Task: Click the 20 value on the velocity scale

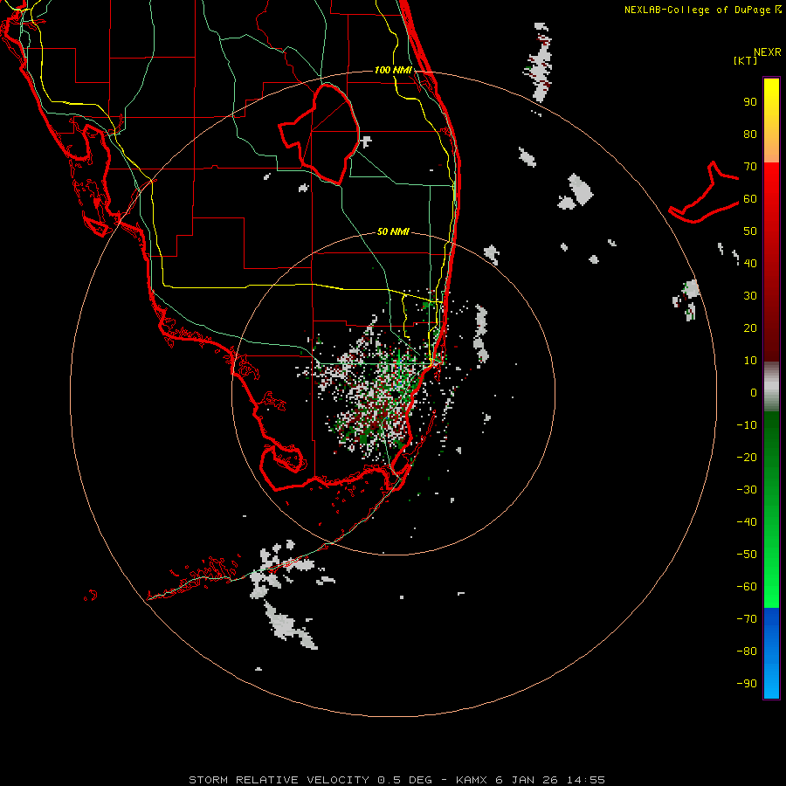Action: pyautogui.click(x=750, y=327)
